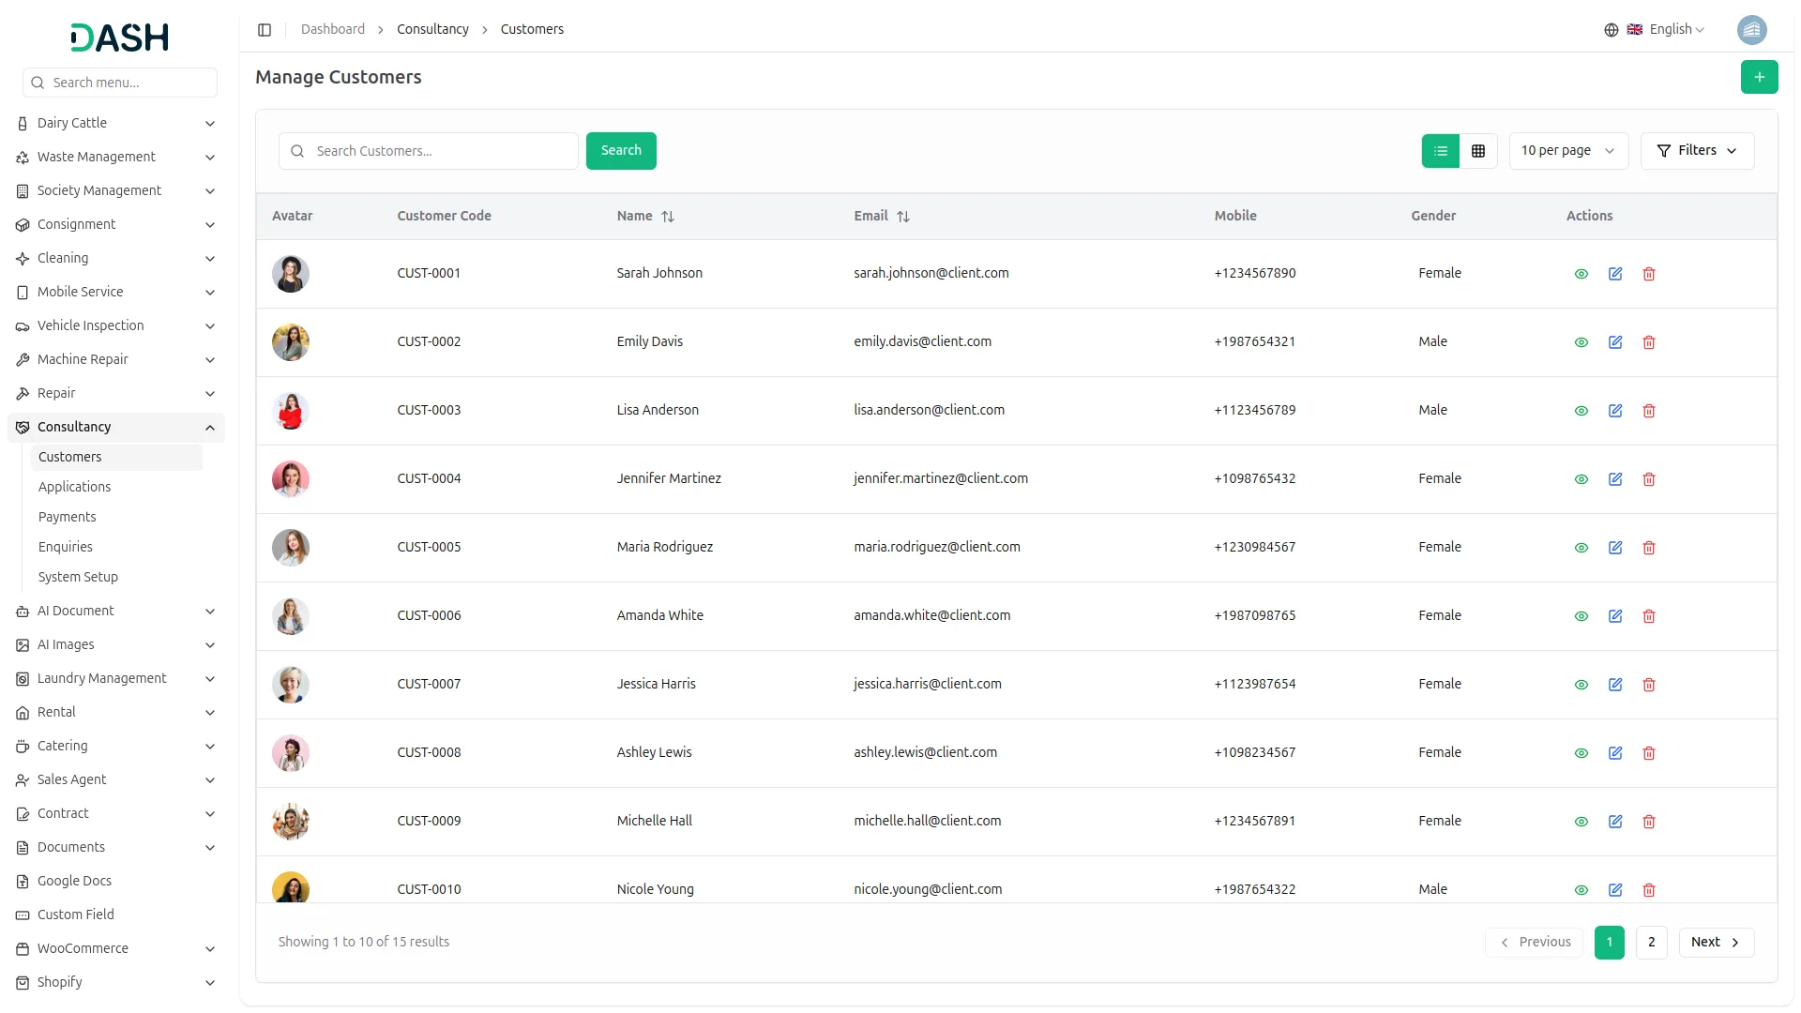Open the Filters dropdown
The height and width of the screenshot is (1013, 1801).
click(x=1696, y=151)
